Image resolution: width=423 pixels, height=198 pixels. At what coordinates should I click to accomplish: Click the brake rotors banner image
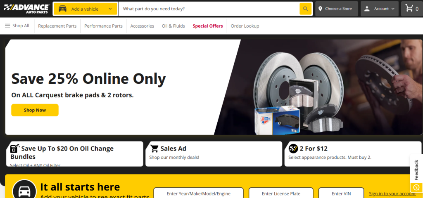pyautogui.click(x=318, y=87)
